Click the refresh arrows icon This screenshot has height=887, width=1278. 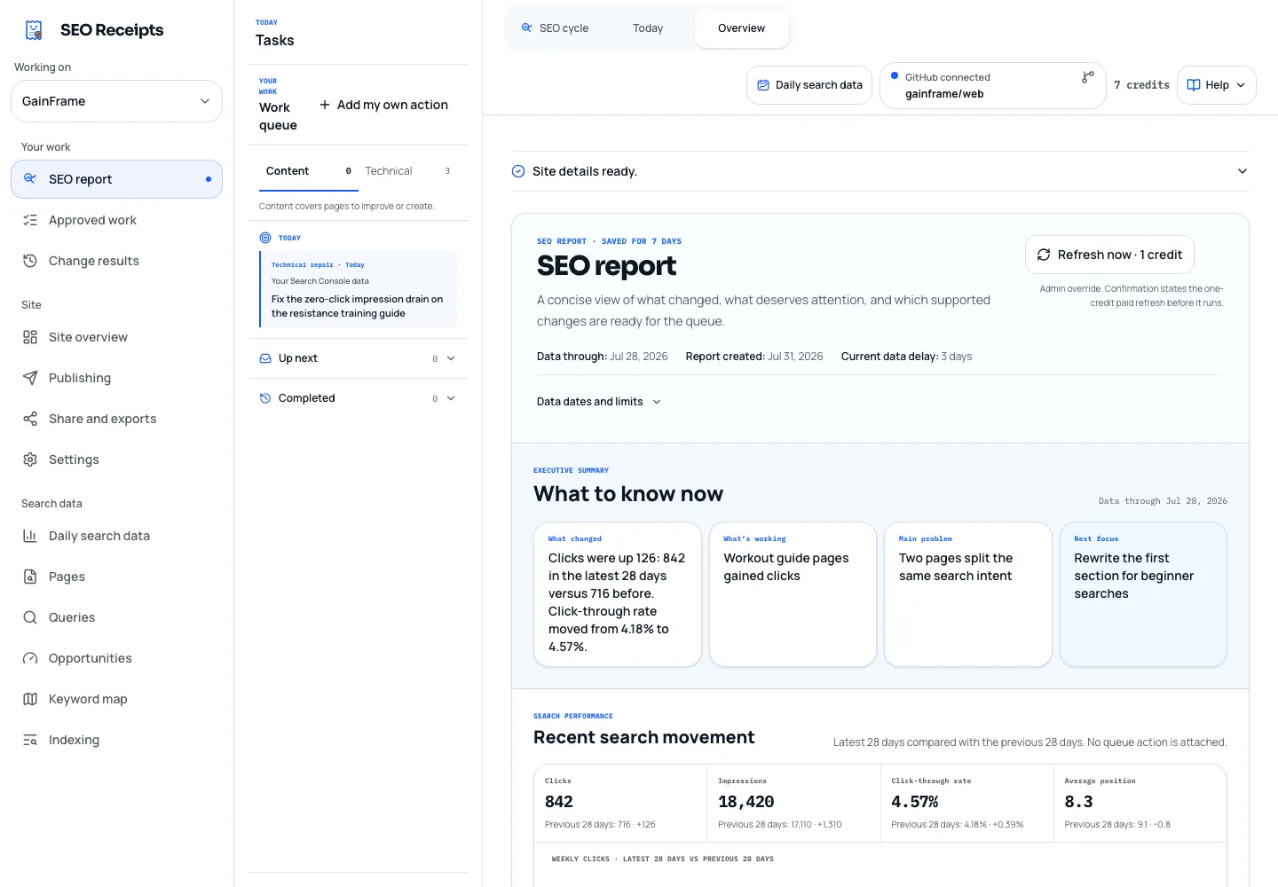point(1044,255)
